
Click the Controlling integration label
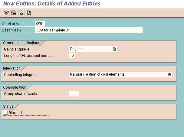tap(22, 75)
